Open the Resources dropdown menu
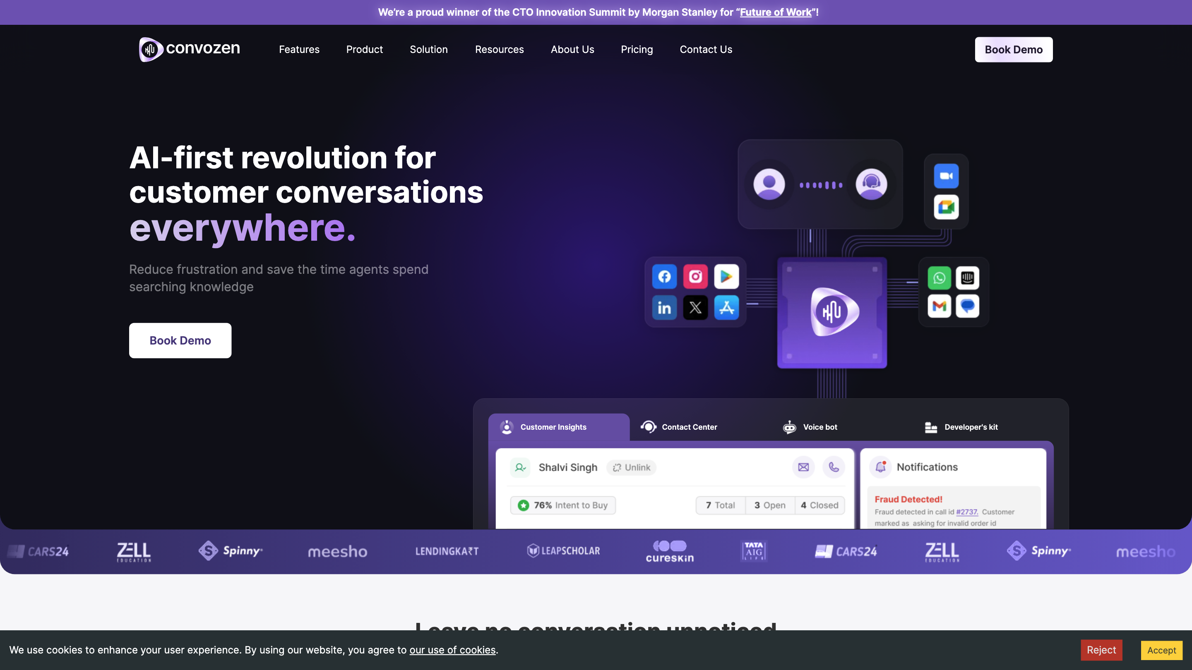Screen dimensions: 1192x670 point(499,50)
